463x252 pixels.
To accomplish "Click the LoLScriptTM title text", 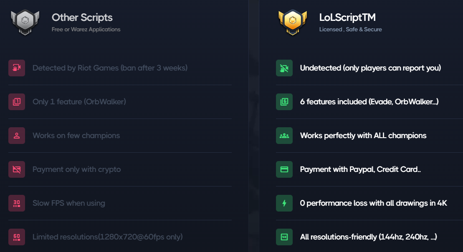I will tap(347, 18).
